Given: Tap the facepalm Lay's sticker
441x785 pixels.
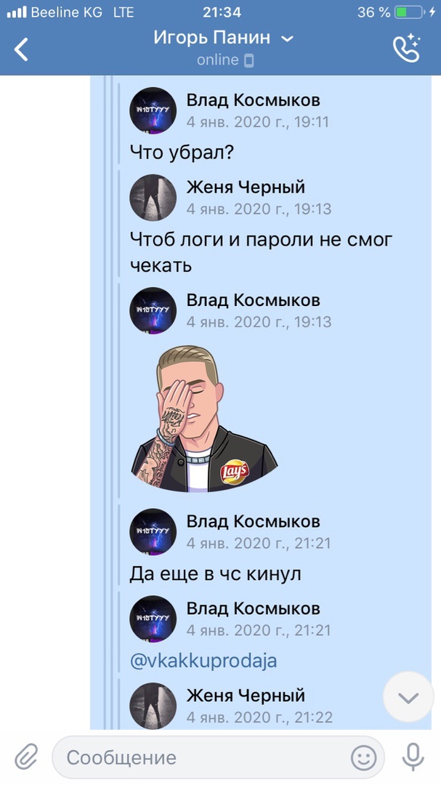Looking at the screenshot, I should click(x=204, y=419).
